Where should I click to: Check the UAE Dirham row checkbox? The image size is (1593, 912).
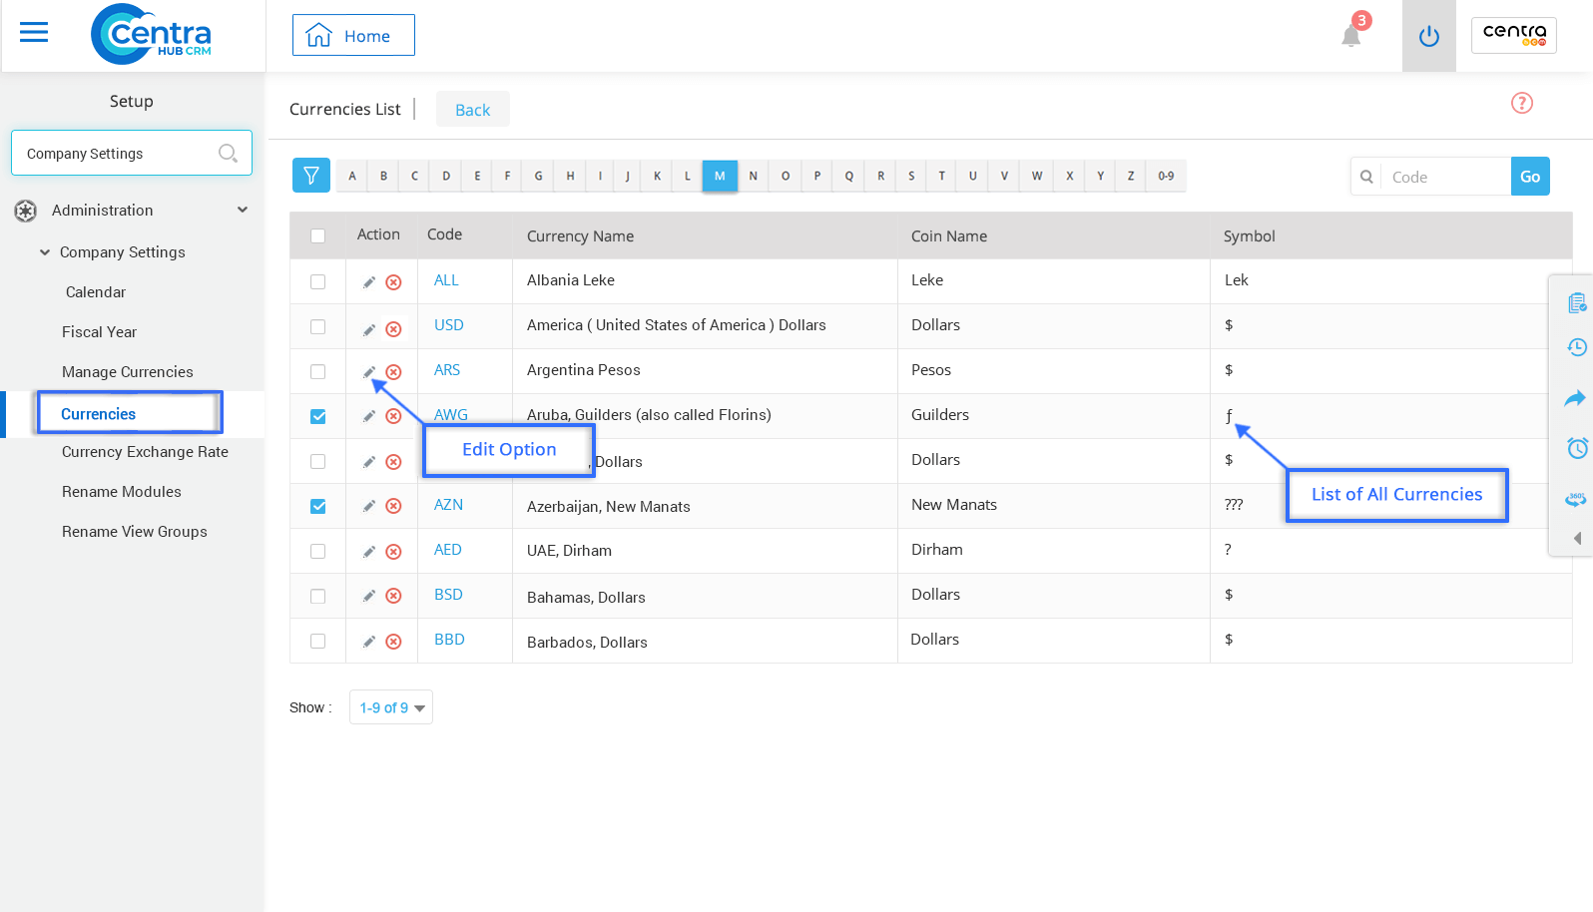point(317,551)
